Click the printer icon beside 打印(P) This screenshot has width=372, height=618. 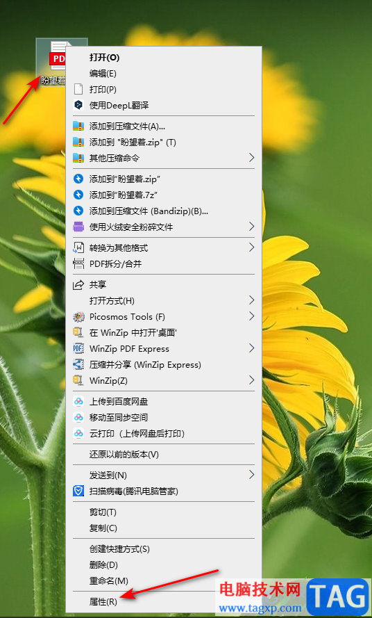click(78, 90)
